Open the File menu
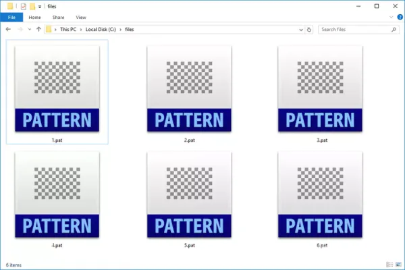This screenshot has height=270, width=405. coord(11,18)
